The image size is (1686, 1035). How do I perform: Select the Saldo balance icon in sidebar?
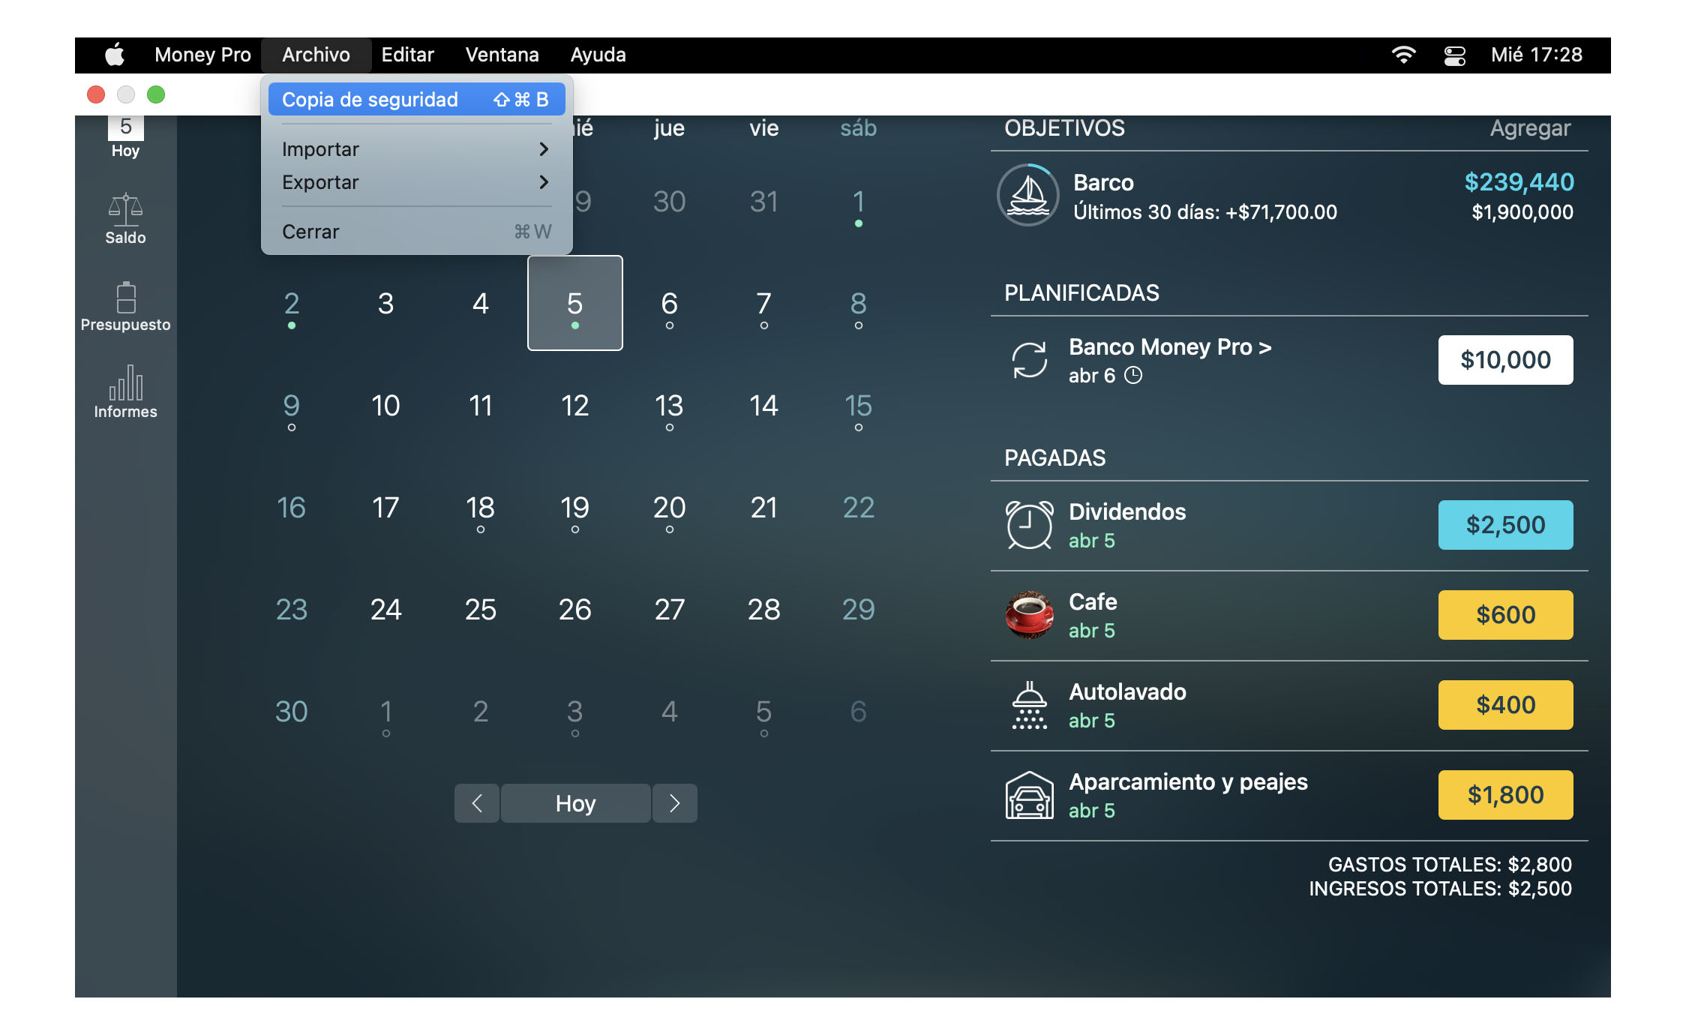pos(125,211)
